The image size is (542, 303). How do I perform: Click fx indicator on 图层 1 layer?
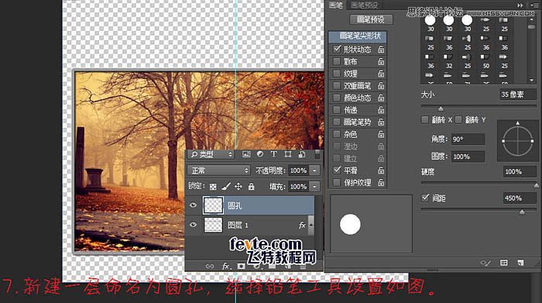click(302, 226)
